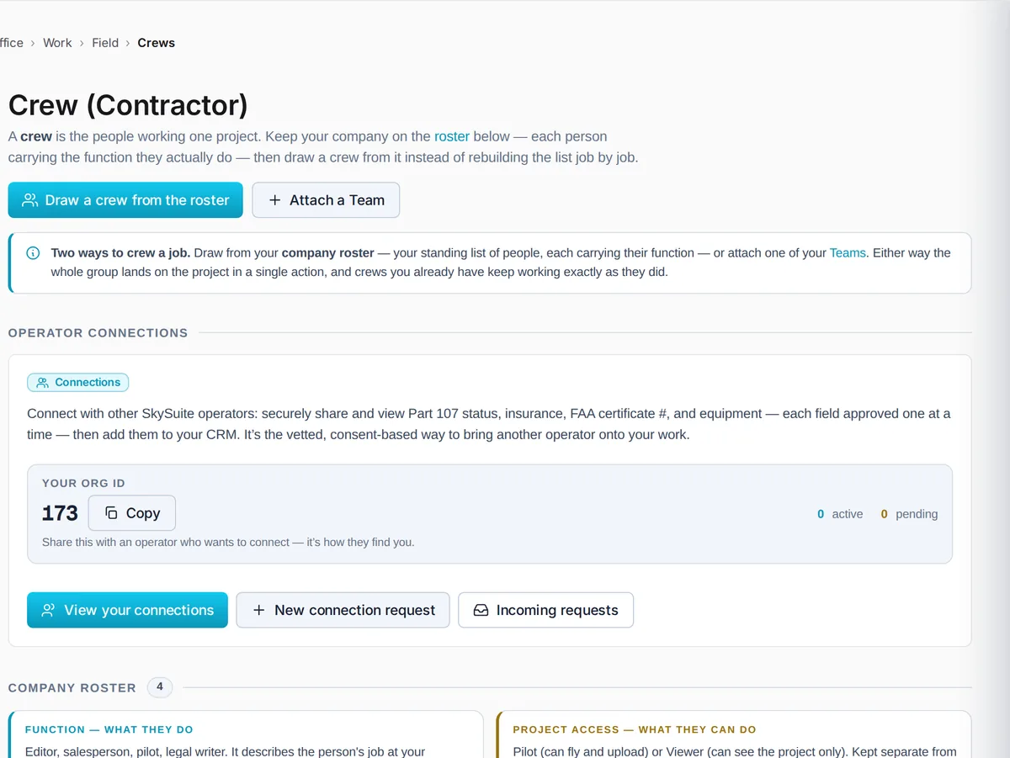Click the Draw a crew from the roster button
Viewport: 1010px width, 758px height.
click(x=125, y=200)
